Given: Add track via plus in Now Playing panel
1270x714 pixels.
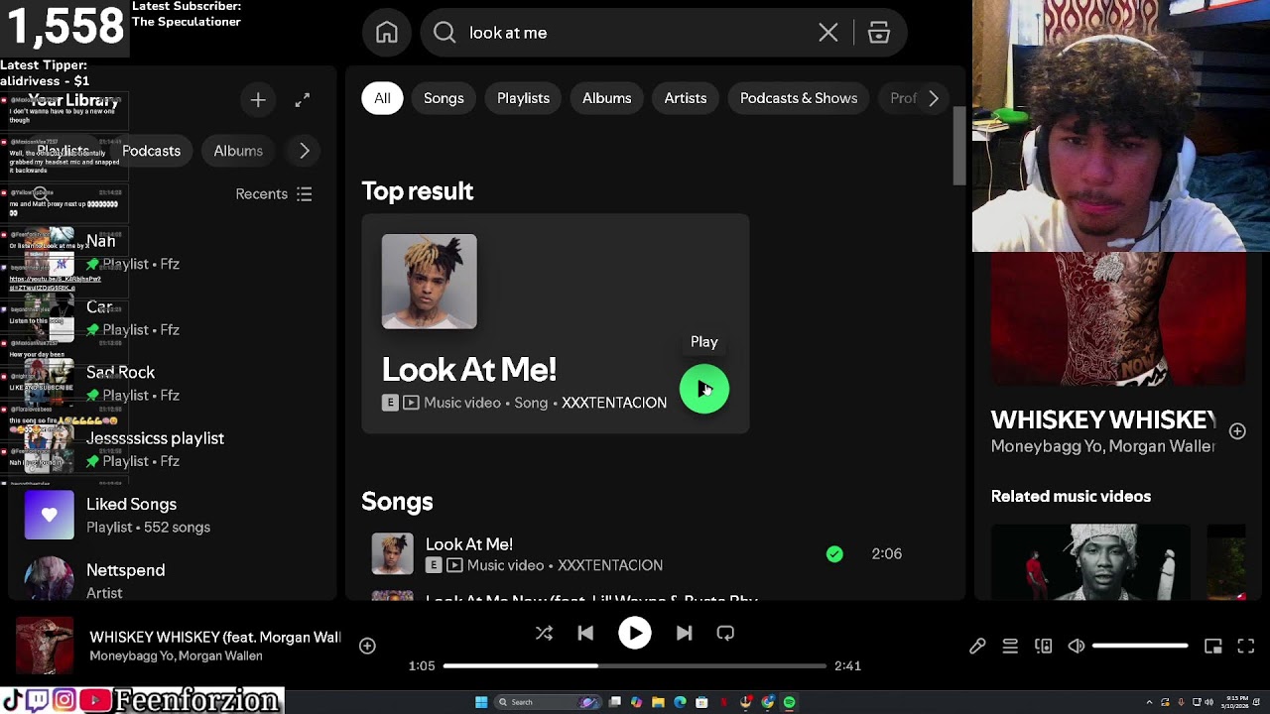Looking at the screenshot, I should (1237, 431).
